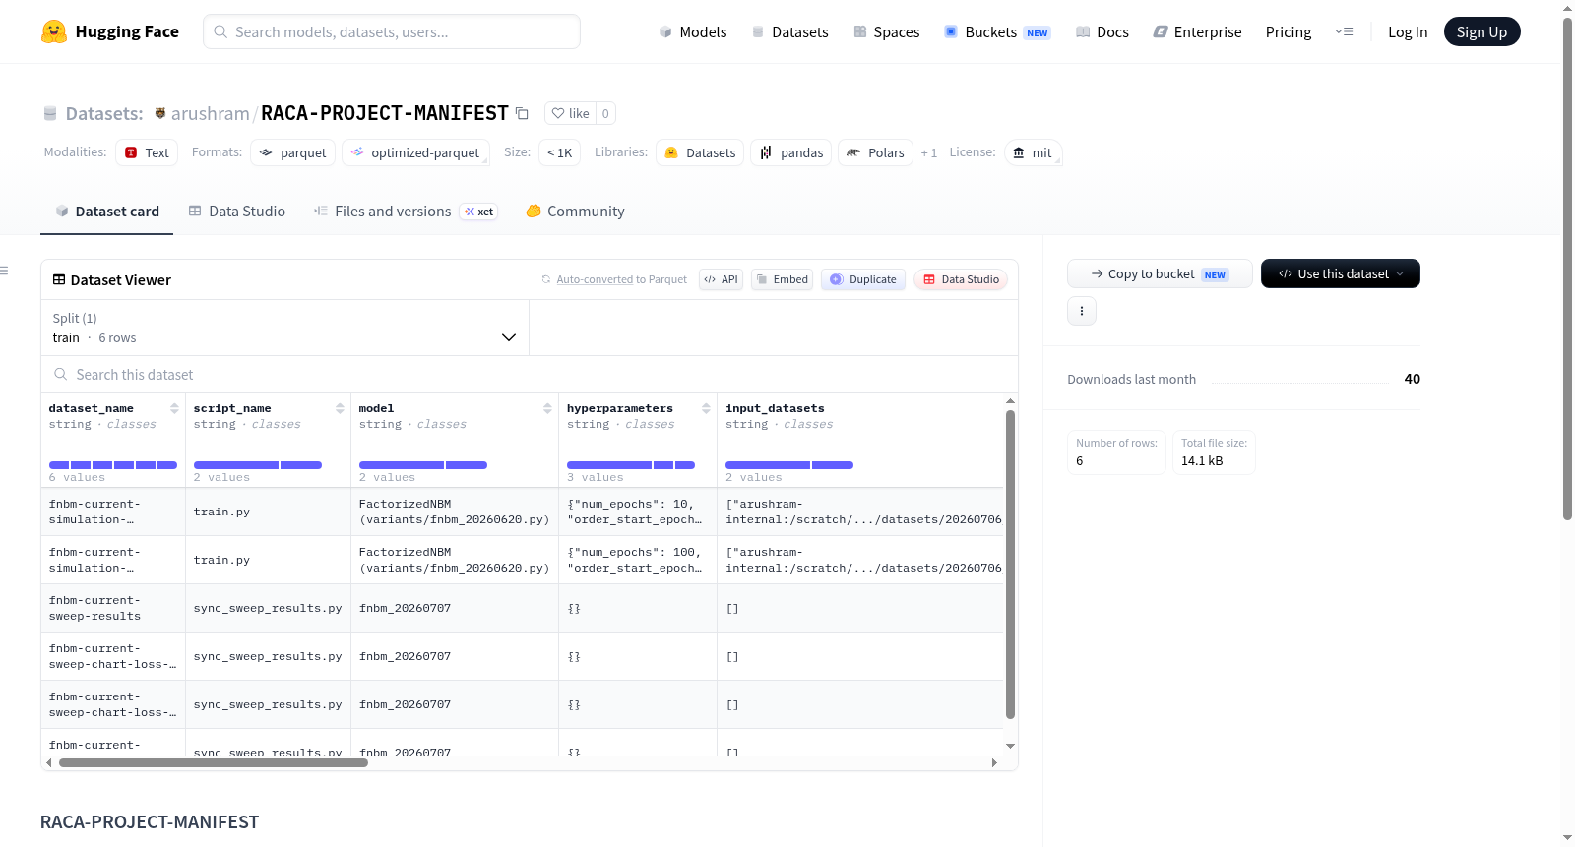Open Buckets in the top navigation
1575x847 pixels.
[997, 31]
